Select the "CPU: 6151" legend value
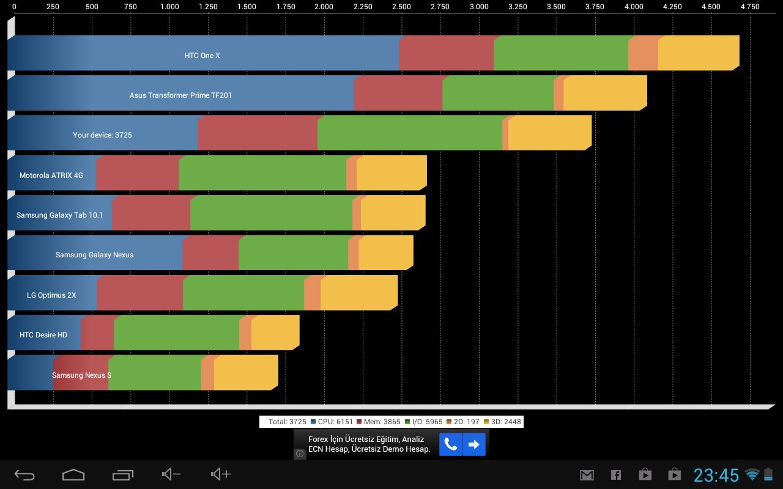The height and width of the screenshot is (489, 783). [335, 422]
